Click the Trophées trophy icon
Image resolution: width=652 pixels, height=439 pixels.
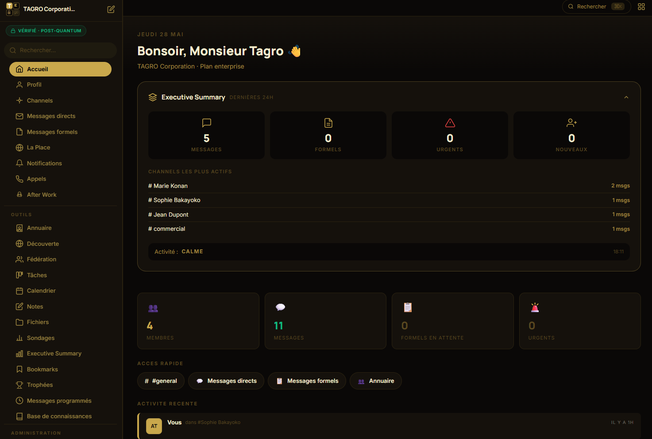[19, 385]
